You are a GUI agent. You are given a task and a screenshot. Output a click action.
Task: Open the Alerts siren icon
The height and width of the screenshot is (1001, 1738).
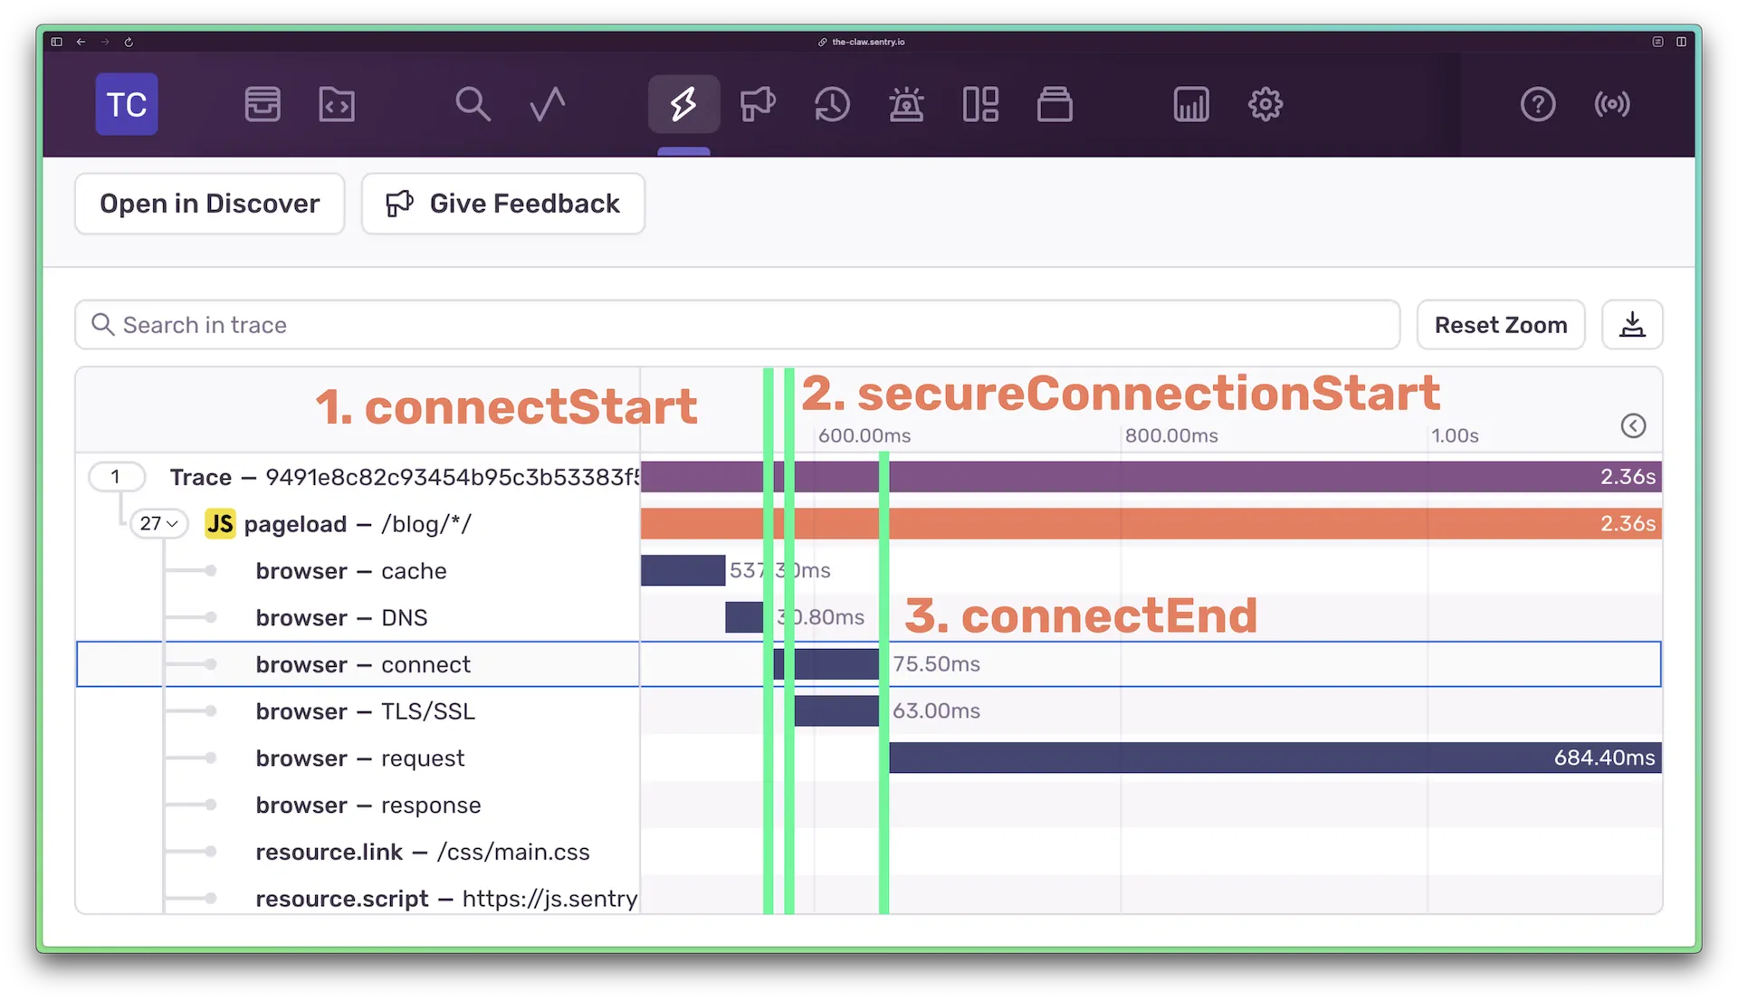click(906, 104)
